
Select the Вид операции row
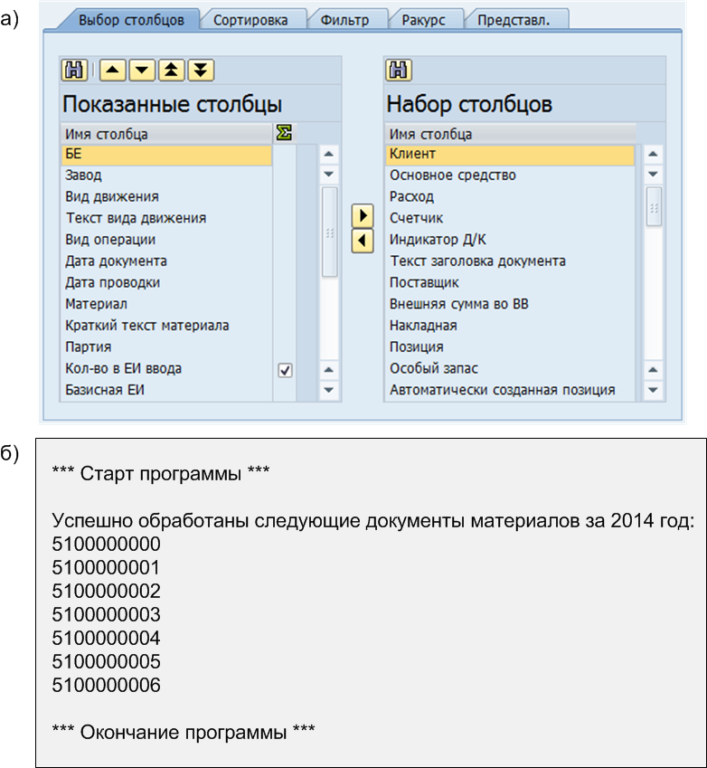tap(166, 240)
